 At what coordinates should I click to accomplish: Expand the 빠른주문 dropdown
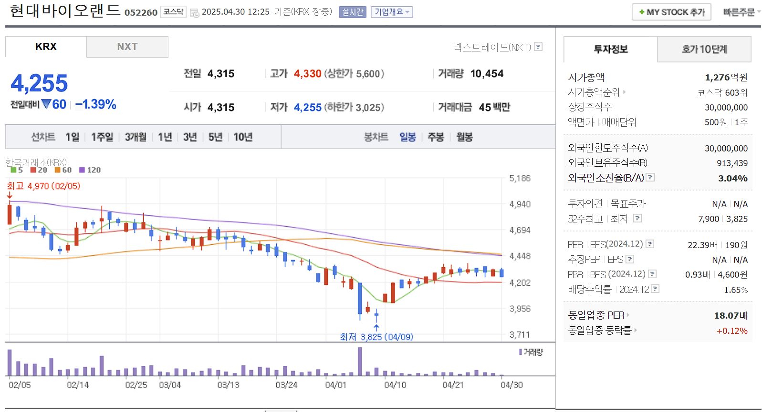[741, 12]
